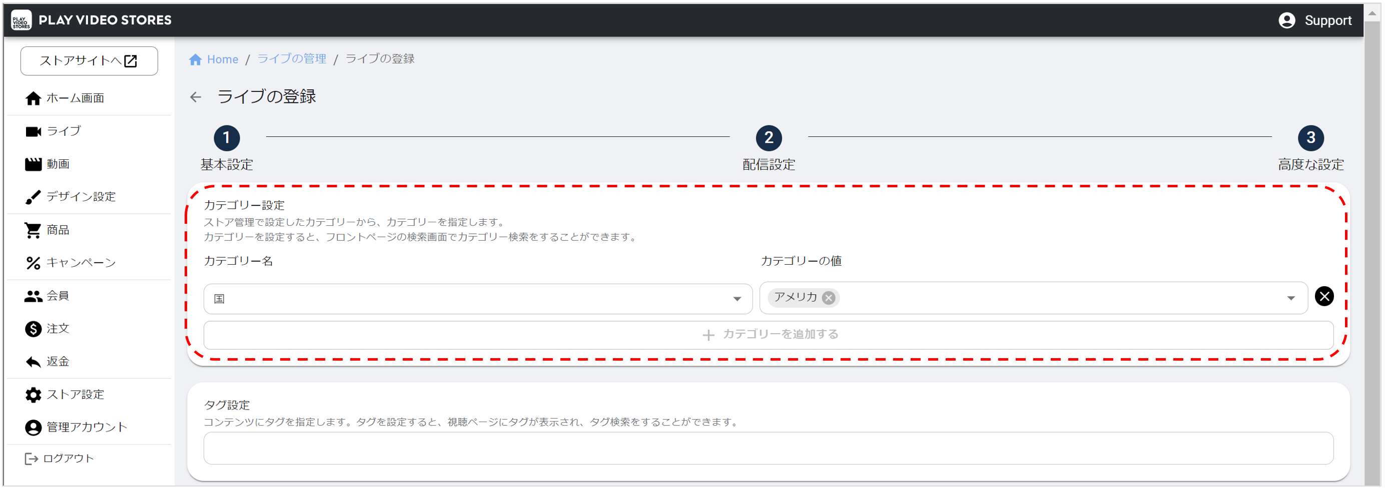Open 商品 cart menu item
This screenshot has height=490, width=1385.
tap(58, 230)
